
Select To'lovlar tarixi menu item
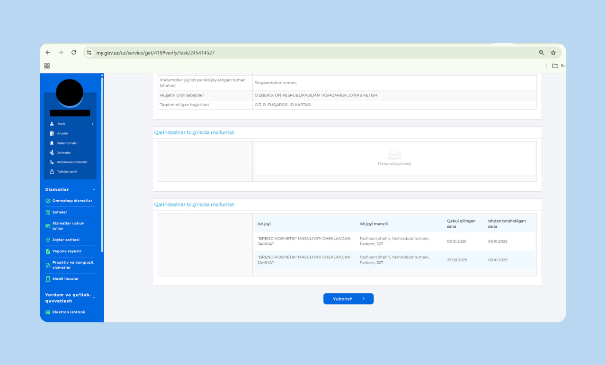pyautogui.click(x=67, y=171)
